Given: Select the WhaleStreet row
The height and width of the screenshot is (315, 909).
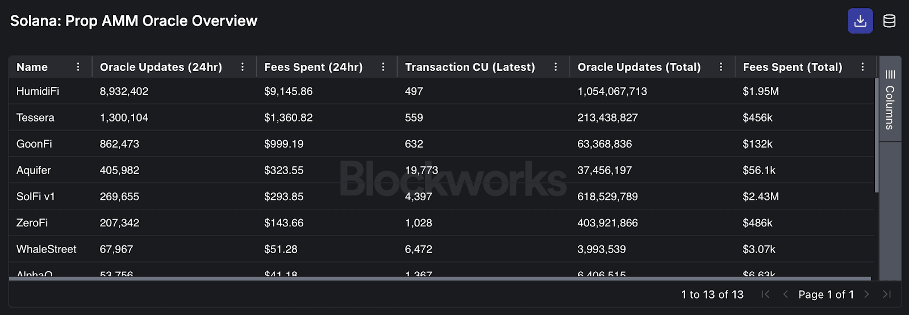Looking at the screenshot, I should pos(47,249).
